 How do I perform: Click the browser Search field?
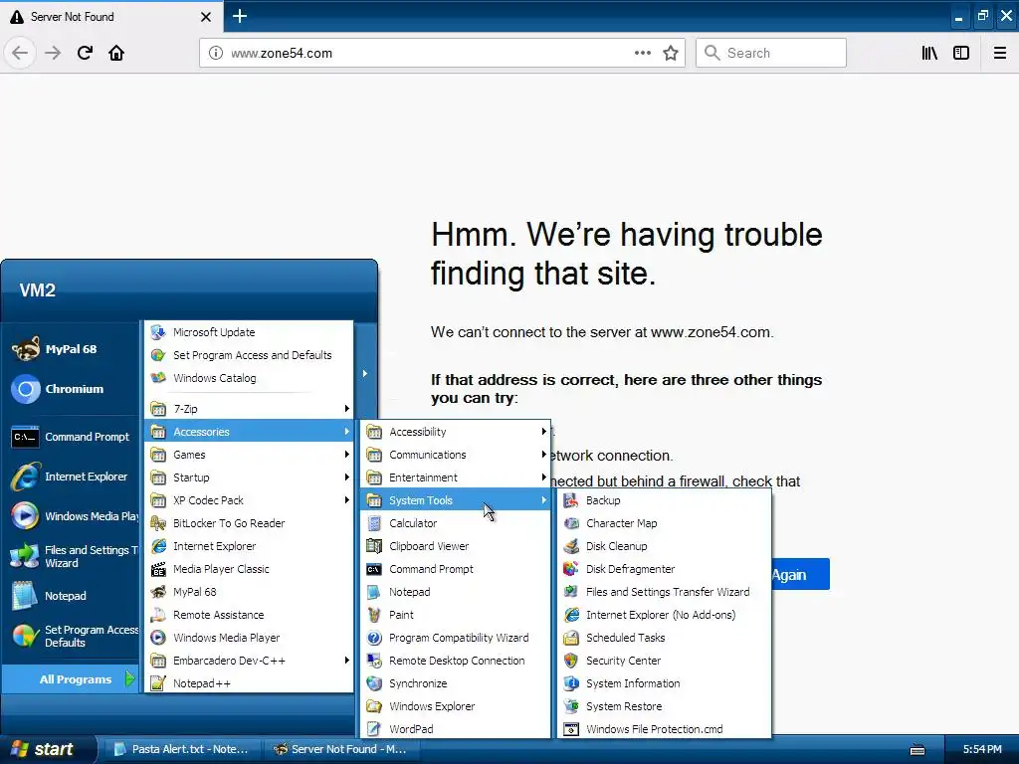771,53
